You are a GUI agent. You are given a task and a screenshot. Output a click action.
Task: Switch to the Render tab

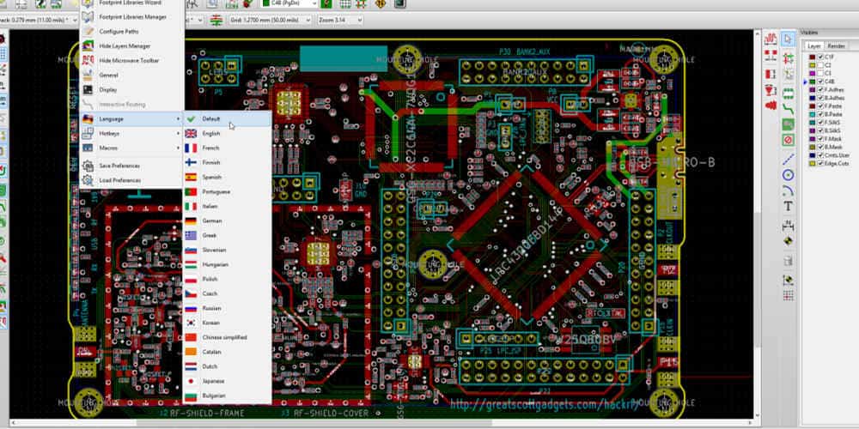point(836,46)
